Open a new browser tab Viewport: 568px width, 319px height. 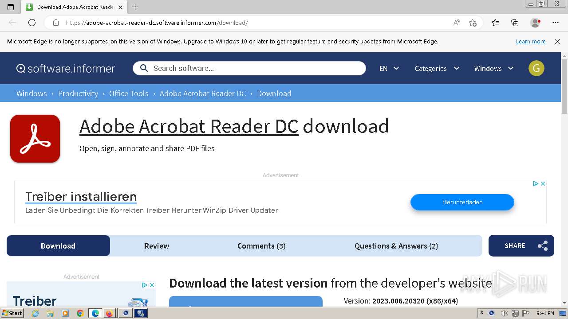(x=135, y=7)
